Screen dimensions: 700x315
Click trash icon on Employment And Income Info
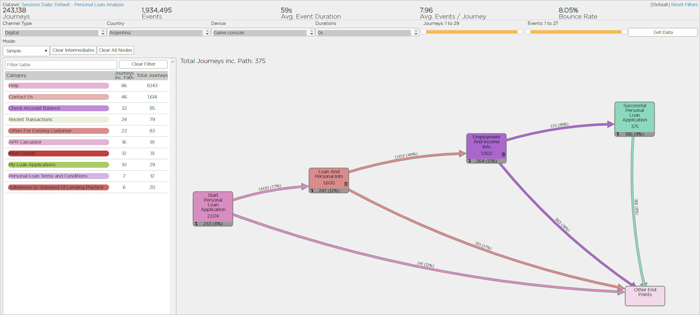pyautogui.click(x=503, y=155)
